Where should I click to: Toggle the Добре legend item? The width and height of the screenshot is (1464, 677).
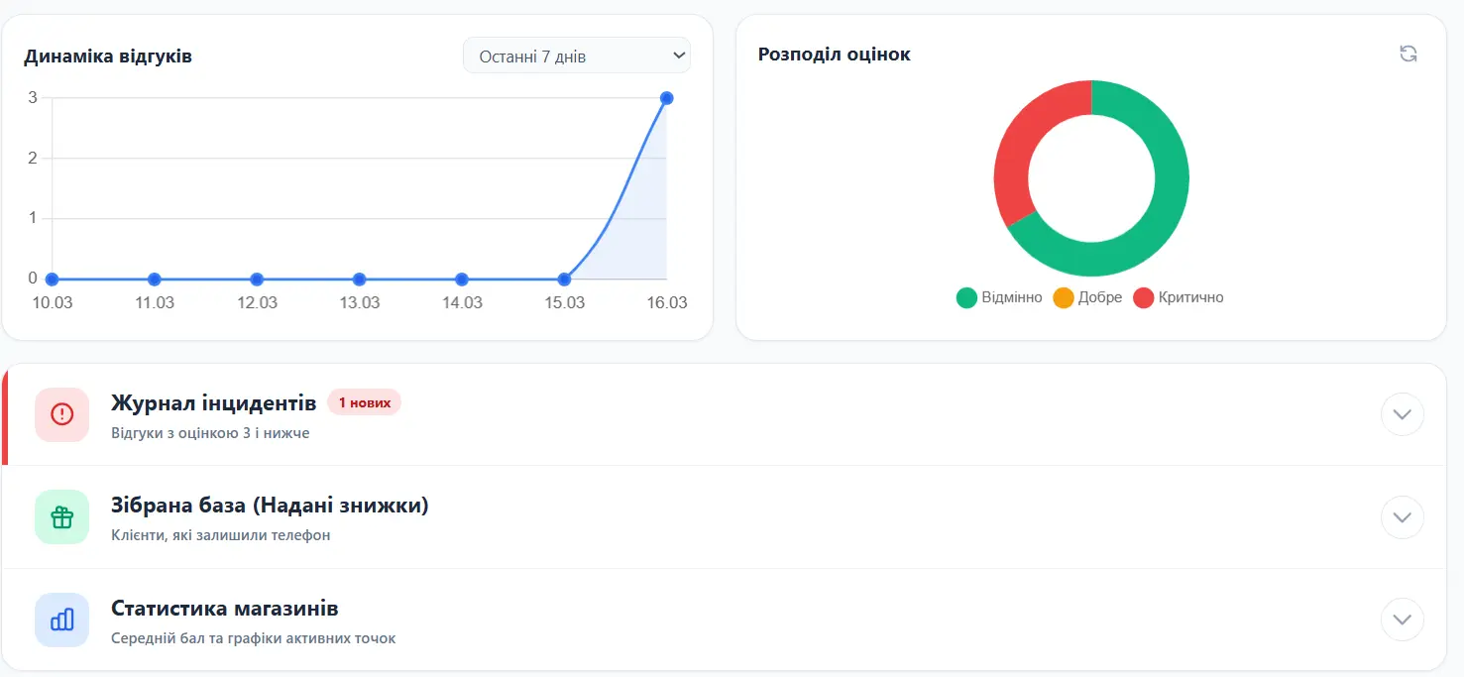pos(1087,297)
